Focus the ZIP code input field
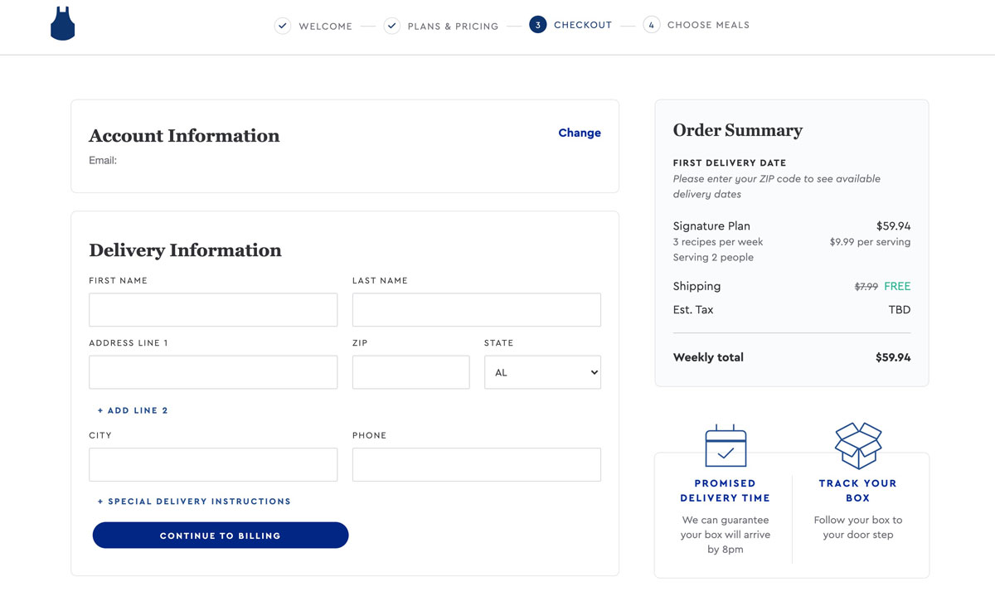Image resolution: width=995 pixels, height=601 pixels. click(x=411, y=372)
